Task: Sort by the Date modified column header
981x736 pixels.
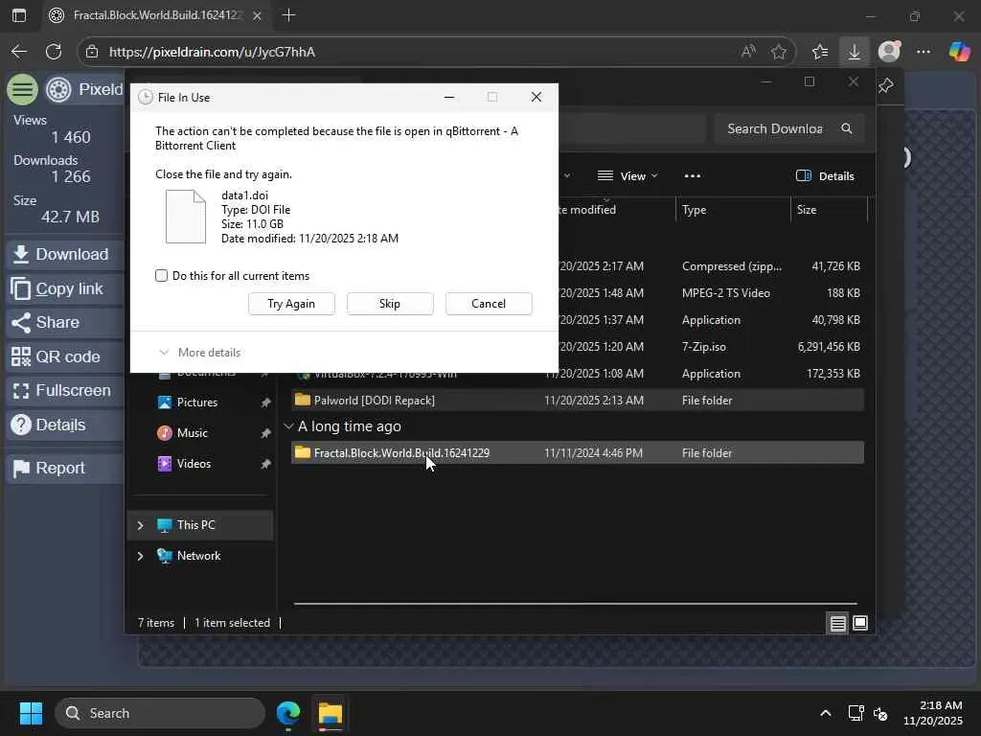Action: click(x=616, y=210)
